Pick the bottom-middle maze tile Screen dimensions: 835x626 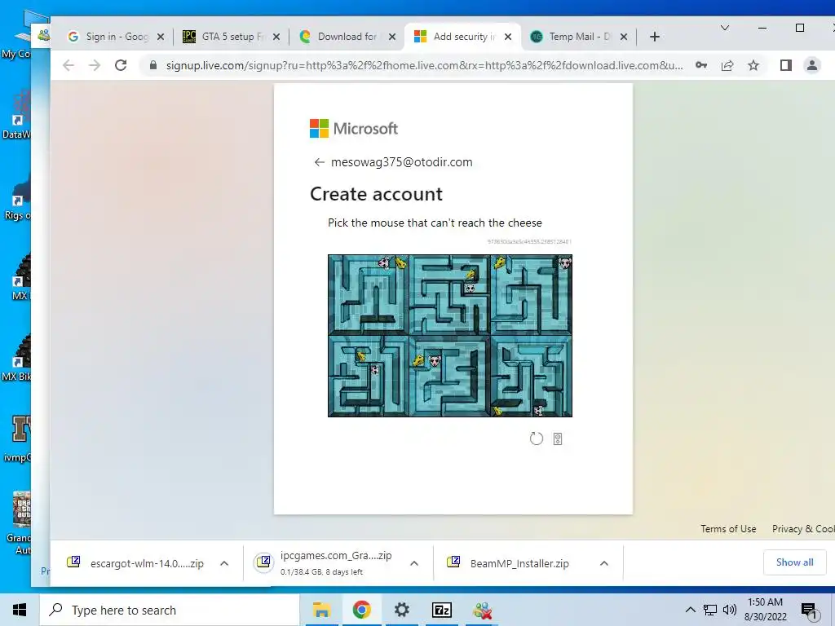(x=450, y=377)
